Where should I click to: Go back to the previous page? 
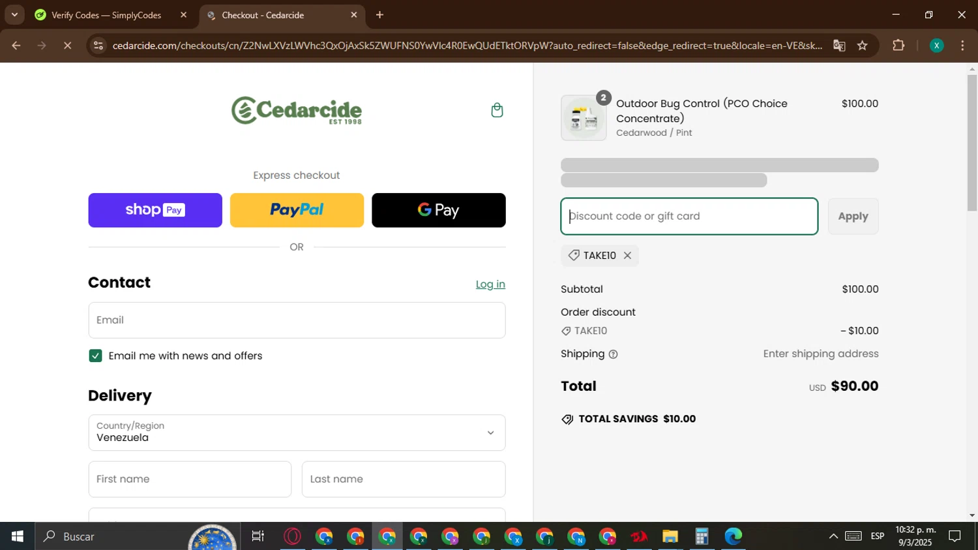coord(16,46)
